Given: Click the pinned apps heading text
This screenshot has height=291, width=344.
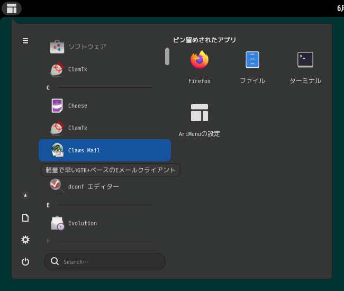Looking at the screenshot, I should coord(204,40).
